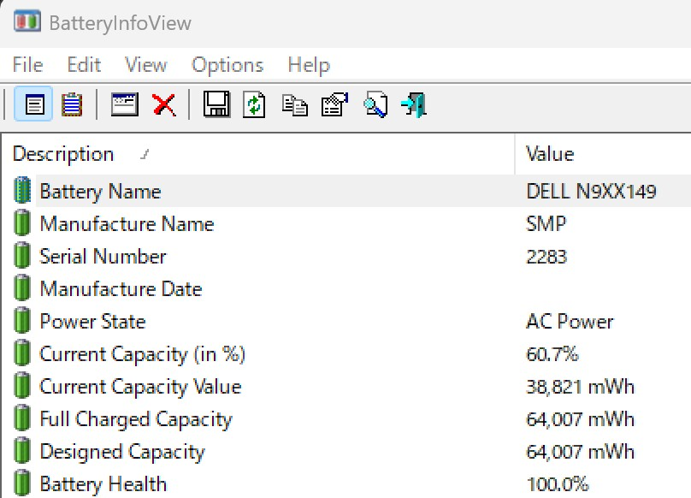
Task: Open the Help menu
Action: [309, 65]
